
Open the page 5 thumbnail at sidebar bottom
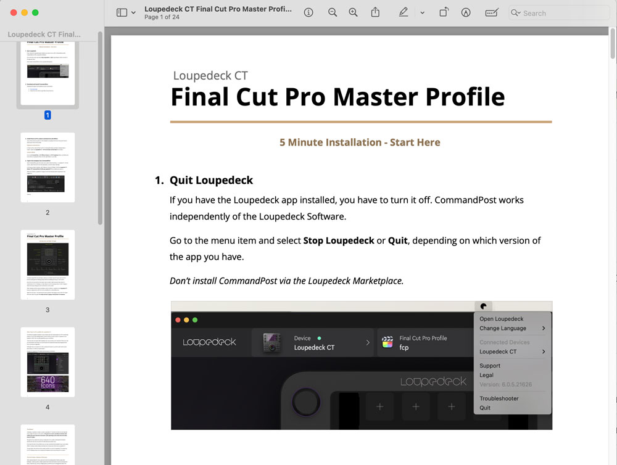(x=48, y=445)
